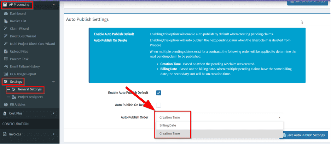The width and height of the screenshot is (331, 144).
Task: Open the Auto Publish Order dropdown
Action: click(219, 117)
